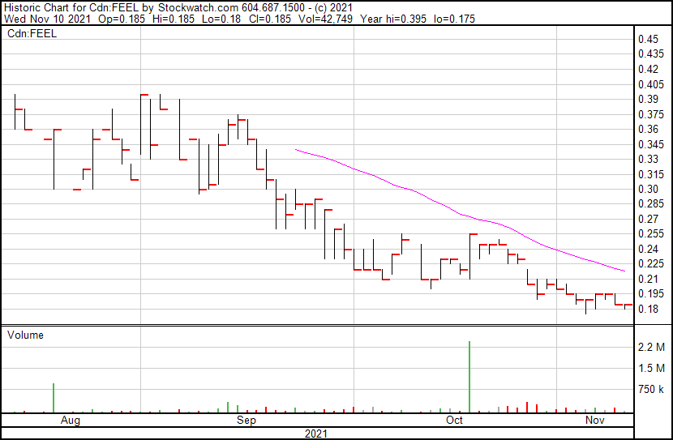Select the 0.39 price axis label

point(648,99)
